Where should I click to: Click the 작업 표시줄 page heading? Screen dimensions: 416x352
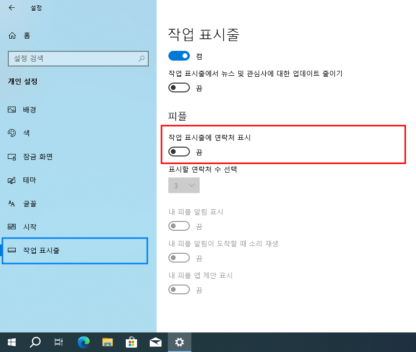204,34
